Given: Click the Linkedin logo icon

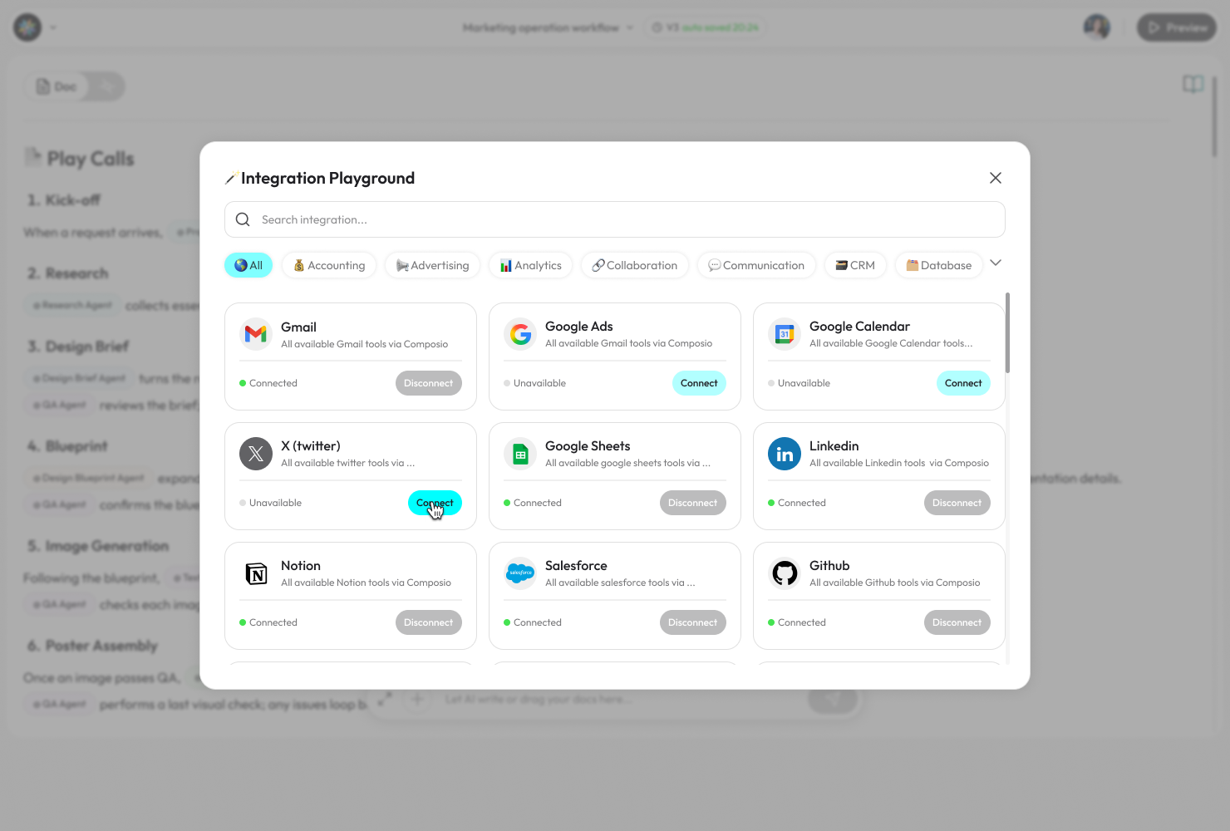Looking at the screenshot, I should 785,454.
